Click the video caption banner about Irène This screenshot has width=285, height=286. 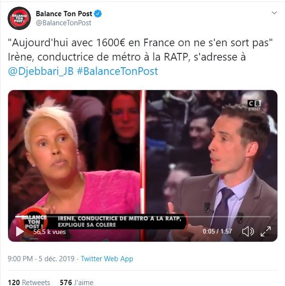(117, 222)
